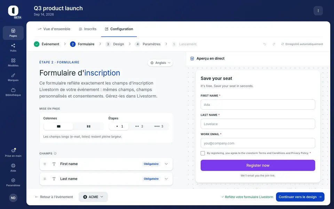
Task: Check the Terms and Conditions checkbox
Action: point(202,153)
